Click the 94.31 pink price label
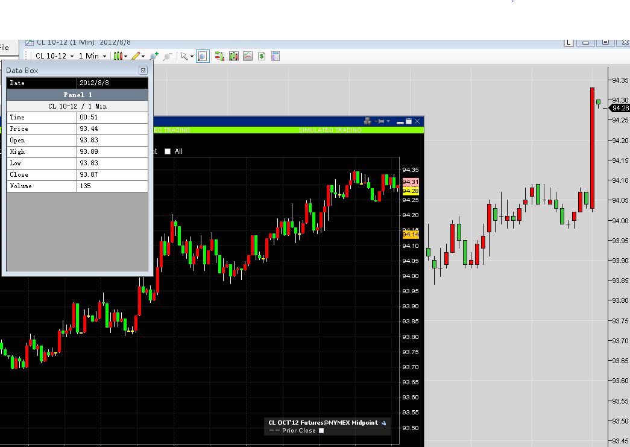The height and width of the screenshot is (447, 630). click(x=411, y=182)
